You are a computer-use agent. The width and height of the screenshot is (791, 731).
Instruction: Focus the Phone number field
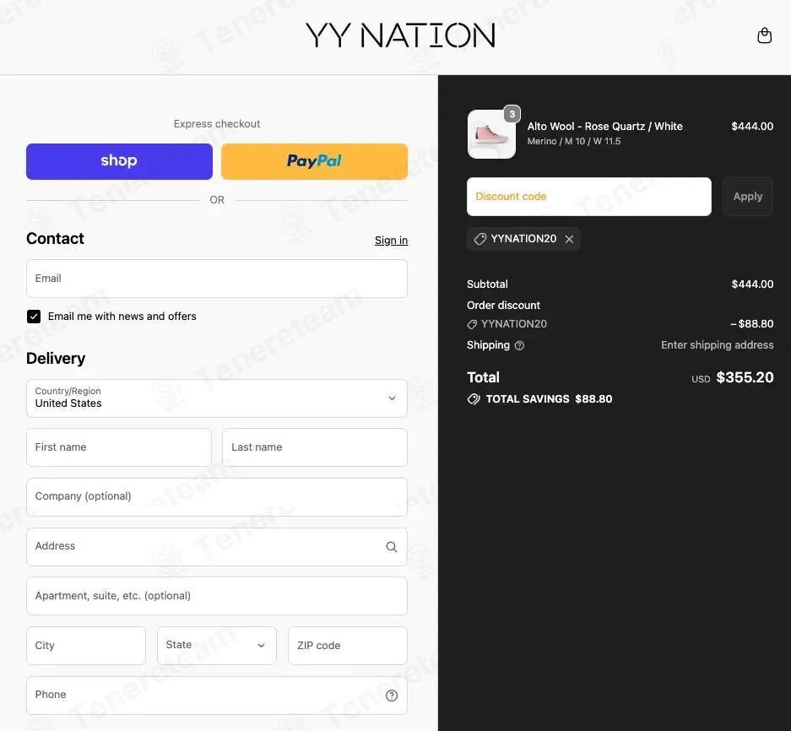217,696
